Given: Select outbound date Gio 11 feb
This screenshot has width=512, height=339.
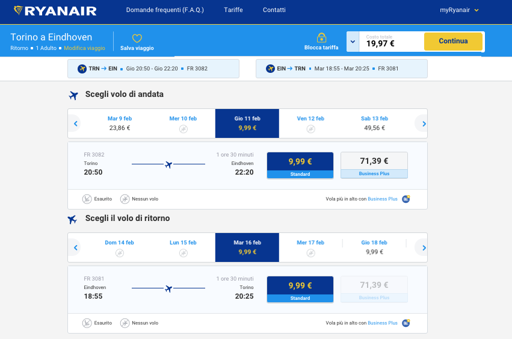Looking at the screenshot, I should [247, 123].
